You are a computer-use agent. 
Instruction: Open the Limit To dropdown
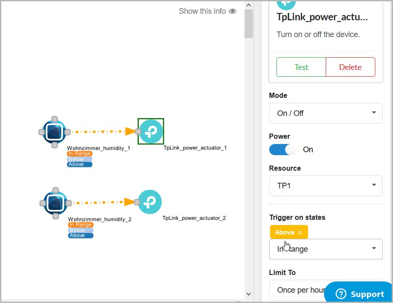326,290
